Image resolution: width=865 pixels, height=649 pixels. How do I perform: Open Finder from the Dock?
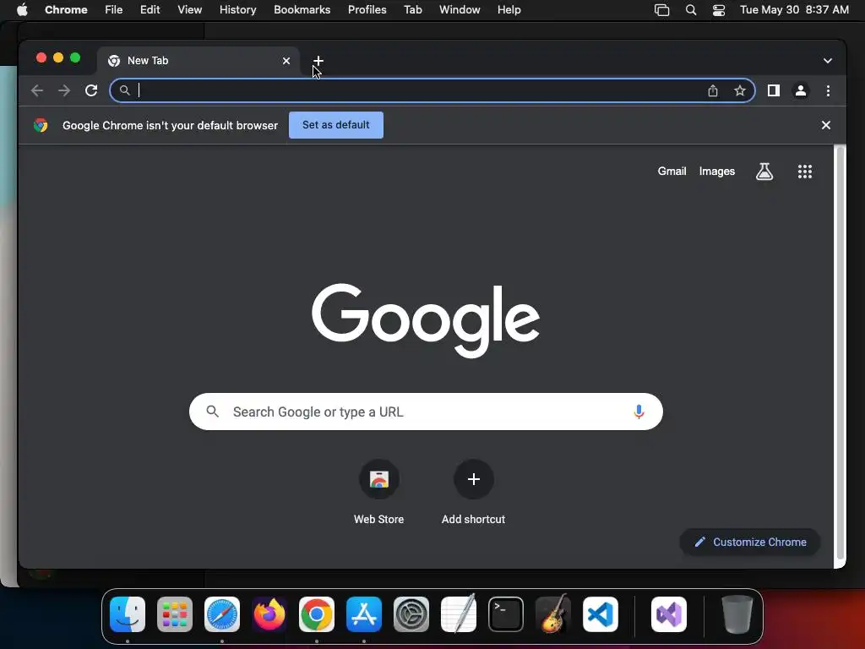pyautogui.click(x=128, y=614)
